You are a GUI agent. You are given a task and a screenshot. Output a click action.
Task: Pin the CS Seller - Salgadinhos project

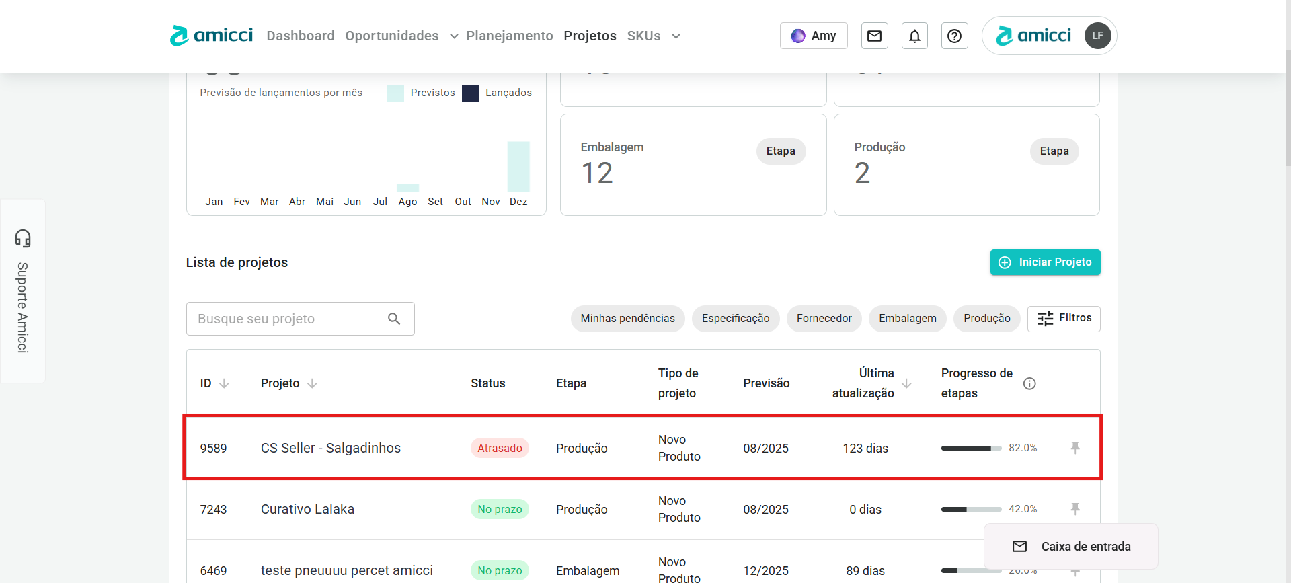1075,448
